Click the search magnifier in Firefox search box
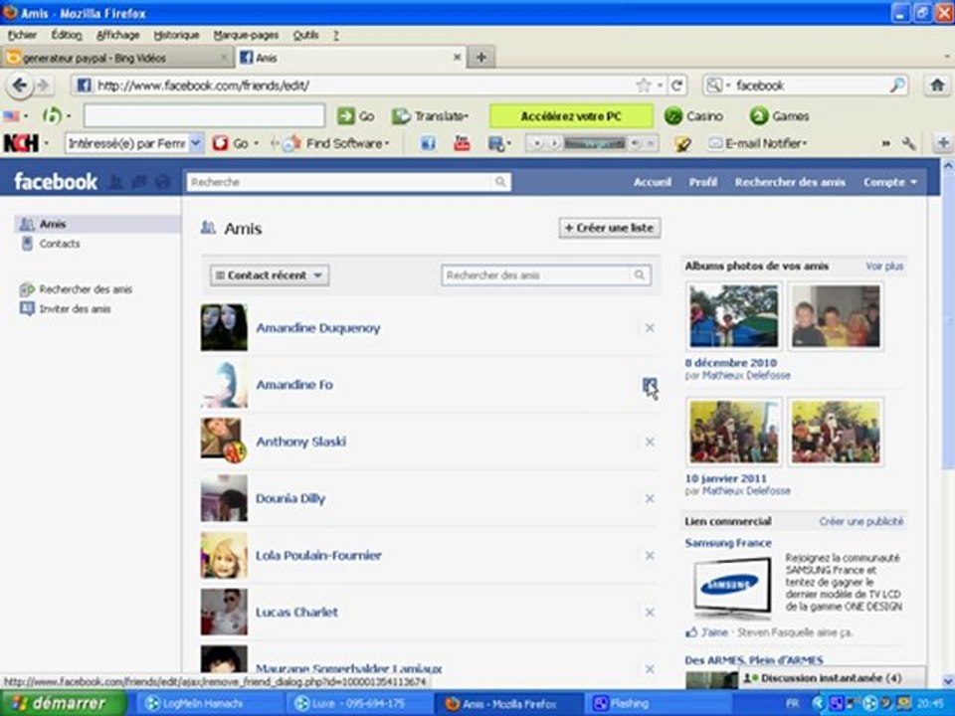The image size is (955, 716). [x=897, y=86]
